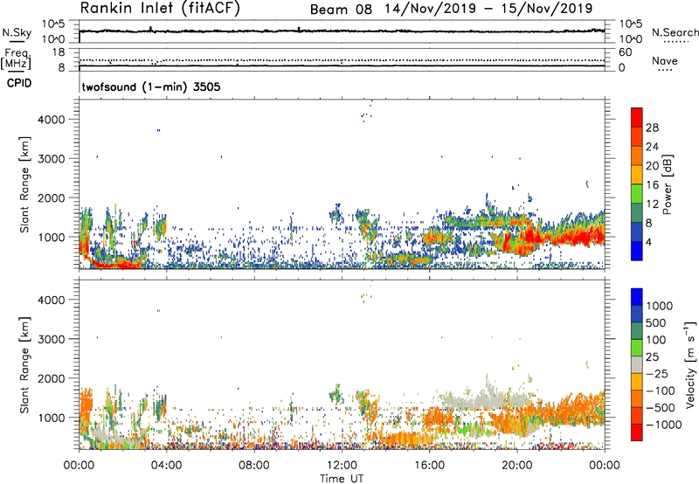
Task: Click the '04:00' time axis tick label
Action: 166,466
